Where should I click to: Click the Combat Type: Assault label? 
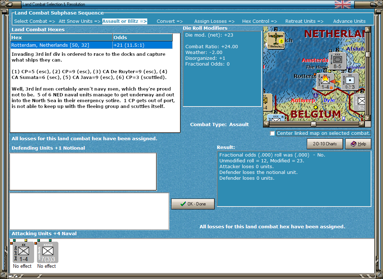219,125
